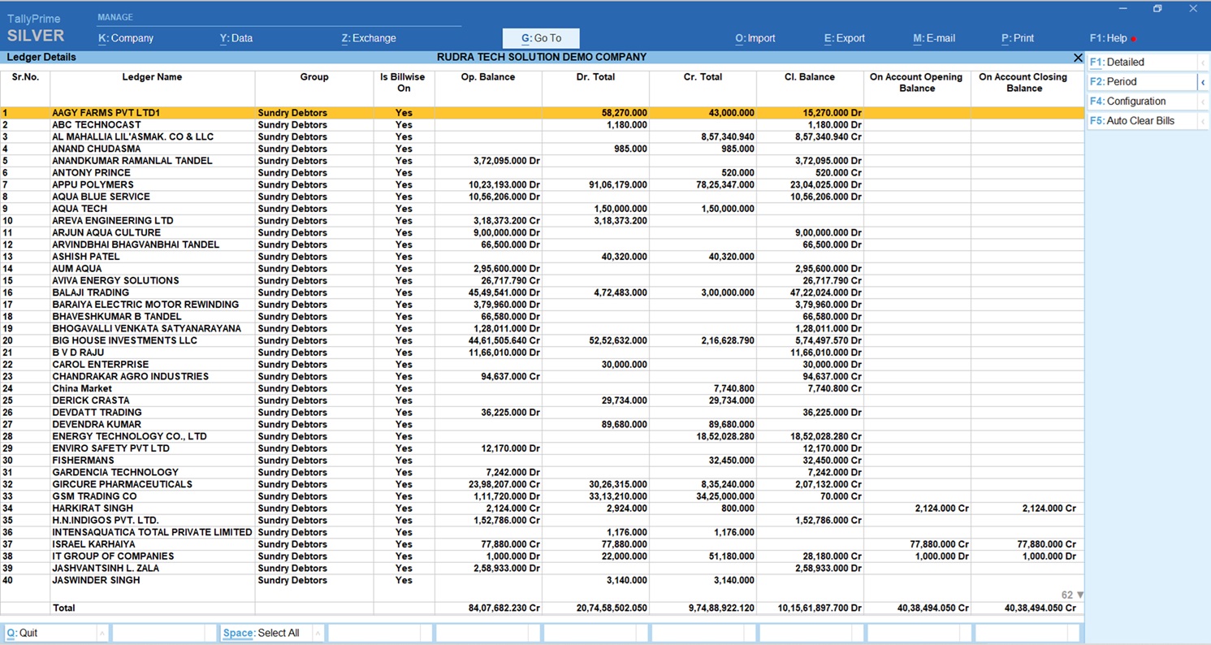Screen dimensions: 1211x645
Task: Restore down the TallyPrime window
Action: tap(1157, 9)
